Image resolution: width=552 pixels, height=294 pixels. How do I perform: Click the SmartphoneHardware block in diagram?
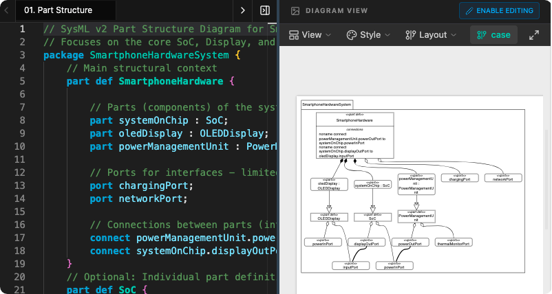(354, 120)
